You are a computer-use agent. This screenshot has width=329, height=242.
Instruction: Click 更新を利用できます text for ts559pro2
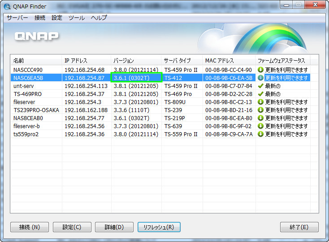pos(286,134)
